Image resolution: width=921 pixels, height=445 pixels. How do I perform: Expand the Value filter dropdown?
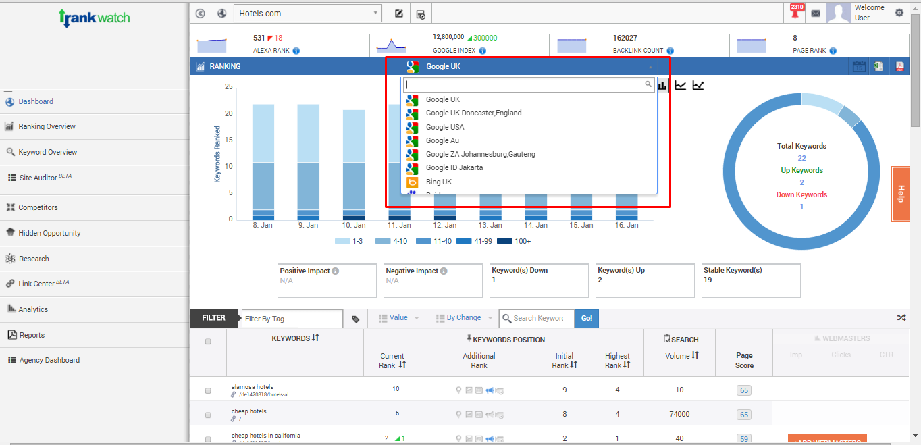(399, 318)
